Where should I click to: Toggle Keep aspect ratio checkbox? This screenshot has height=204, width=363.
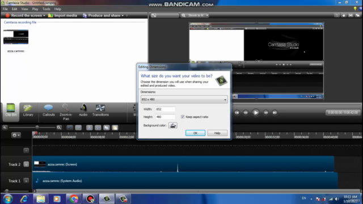click(183, 117)
